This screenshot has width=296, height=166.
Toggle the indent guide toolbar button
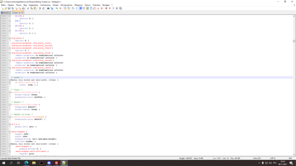(80, 8)
